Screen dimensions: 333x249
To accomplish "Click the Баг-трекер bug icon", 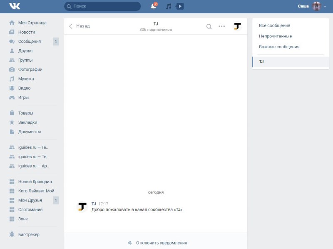I will (x=12, y=234).
